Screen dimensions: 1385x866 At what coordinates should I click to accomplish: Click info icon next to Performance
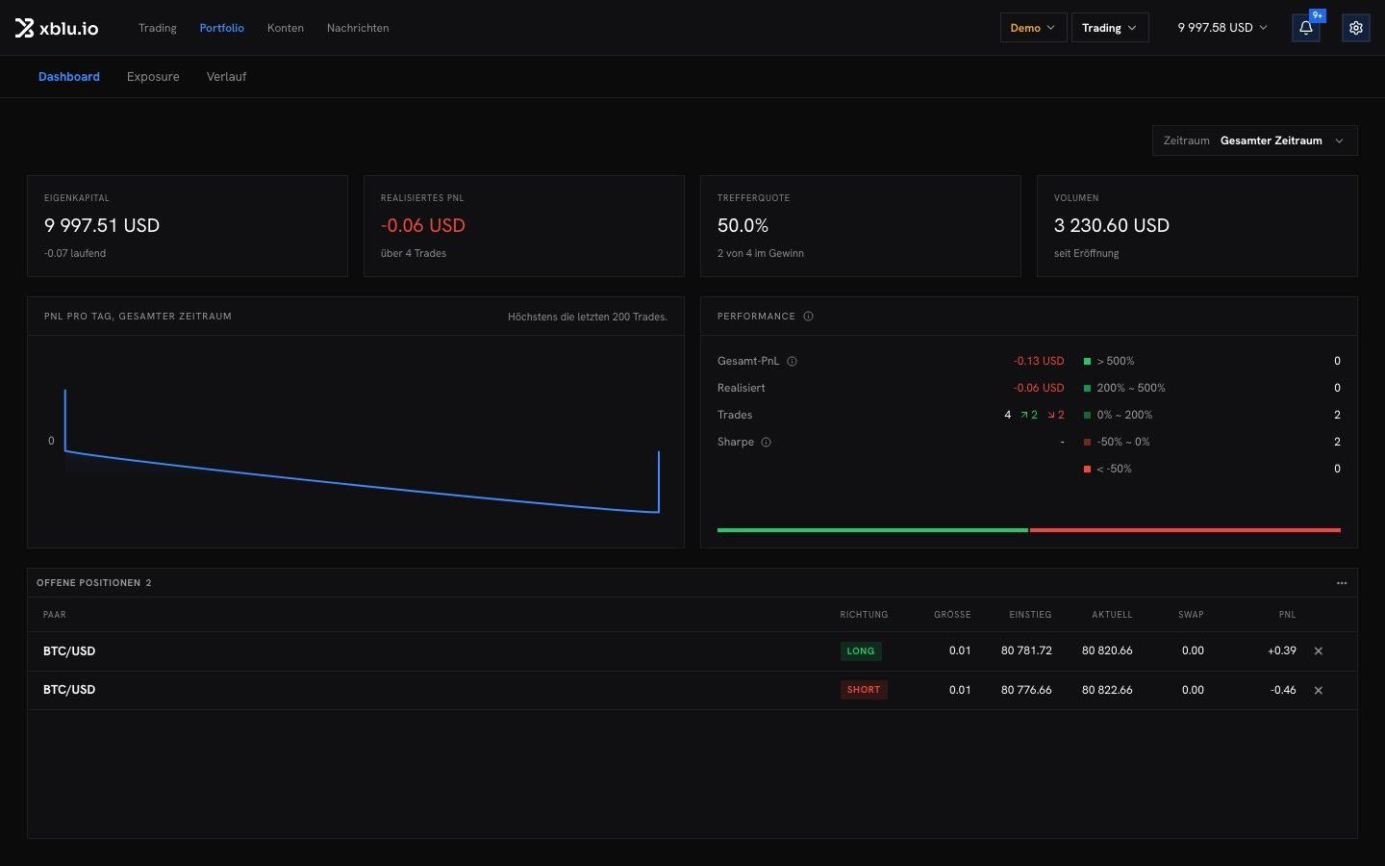[x=808, y=317]
